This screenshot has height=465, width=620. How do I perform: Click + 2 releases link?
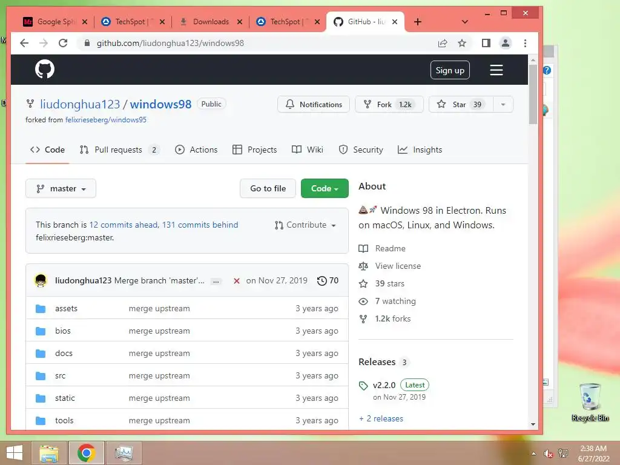click(x=381, y=419)
